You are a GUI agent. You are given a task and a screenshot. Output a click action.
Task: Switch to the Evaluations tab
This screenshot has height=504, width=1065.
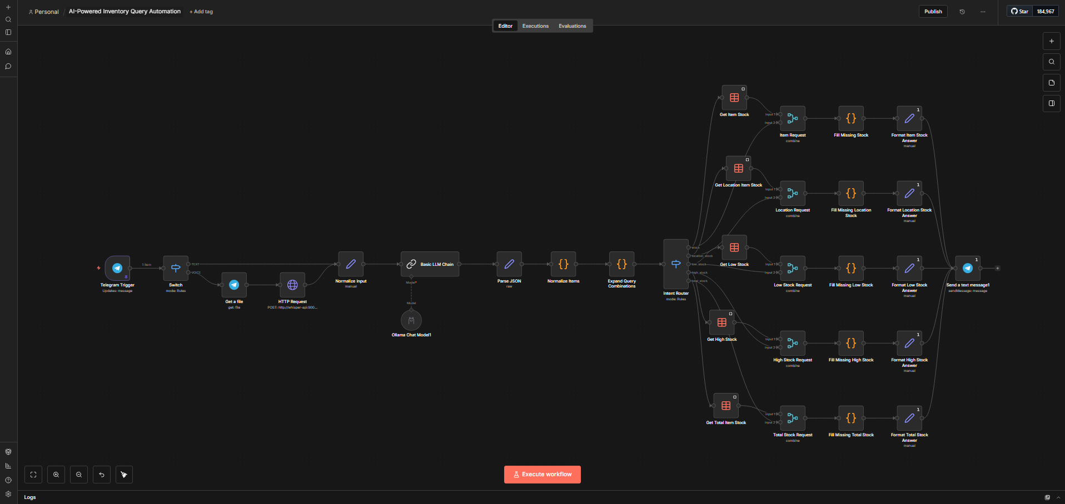point(572,26)
